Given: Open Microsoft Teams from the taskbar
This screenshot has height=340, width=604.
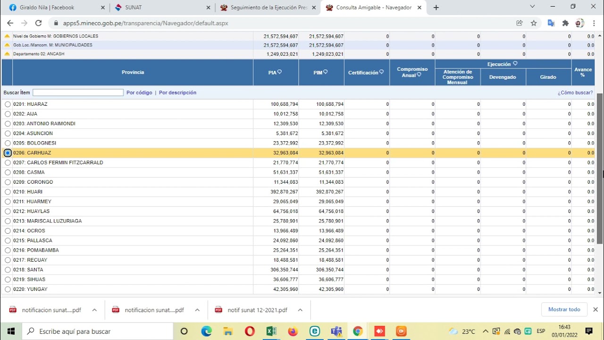Looking at the screenshot, I should [336, 331].
